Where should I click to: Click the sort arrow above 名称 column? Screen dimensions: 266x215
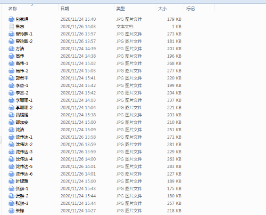(x=32, y=5)
